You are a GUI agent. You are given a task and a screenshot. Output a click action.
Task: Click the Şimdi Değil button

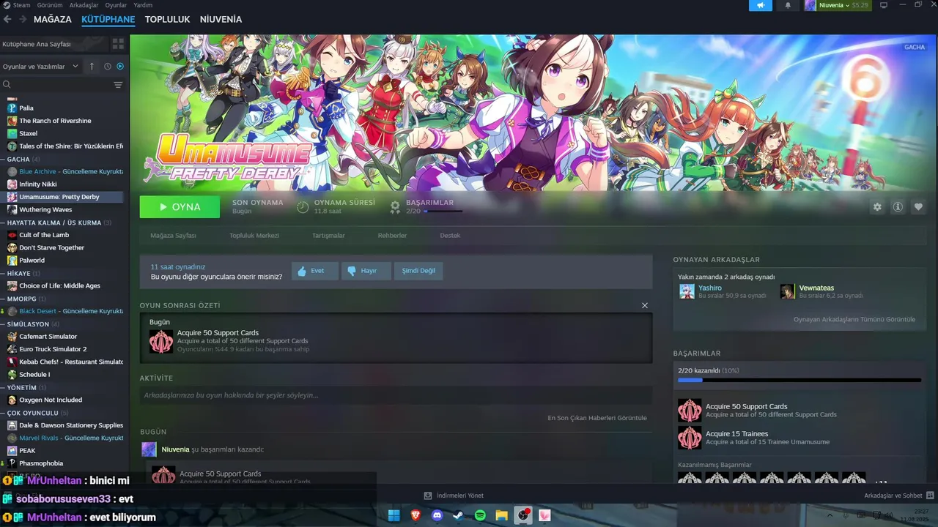418,271
